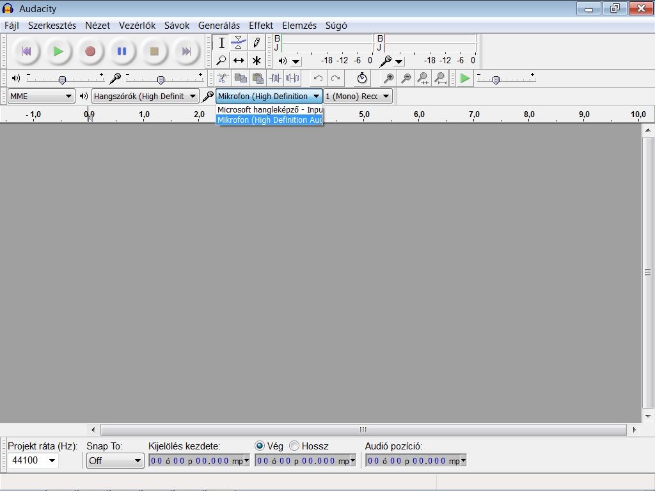Click the Undo arrow icon
This screenshot has width=655, height=491.
[x=318, y=78]
